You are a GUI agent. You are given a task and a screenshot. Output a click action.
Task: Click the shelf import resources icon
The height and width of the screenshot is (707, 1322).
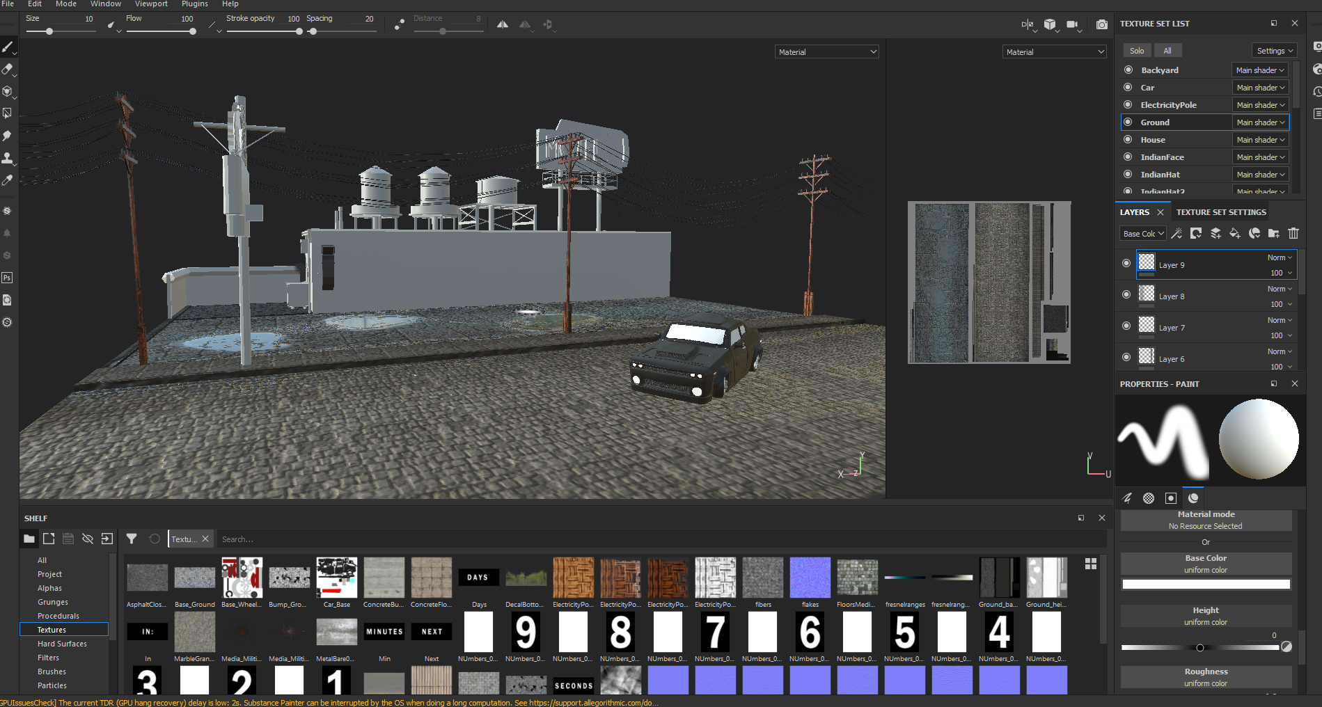point(107,539)
